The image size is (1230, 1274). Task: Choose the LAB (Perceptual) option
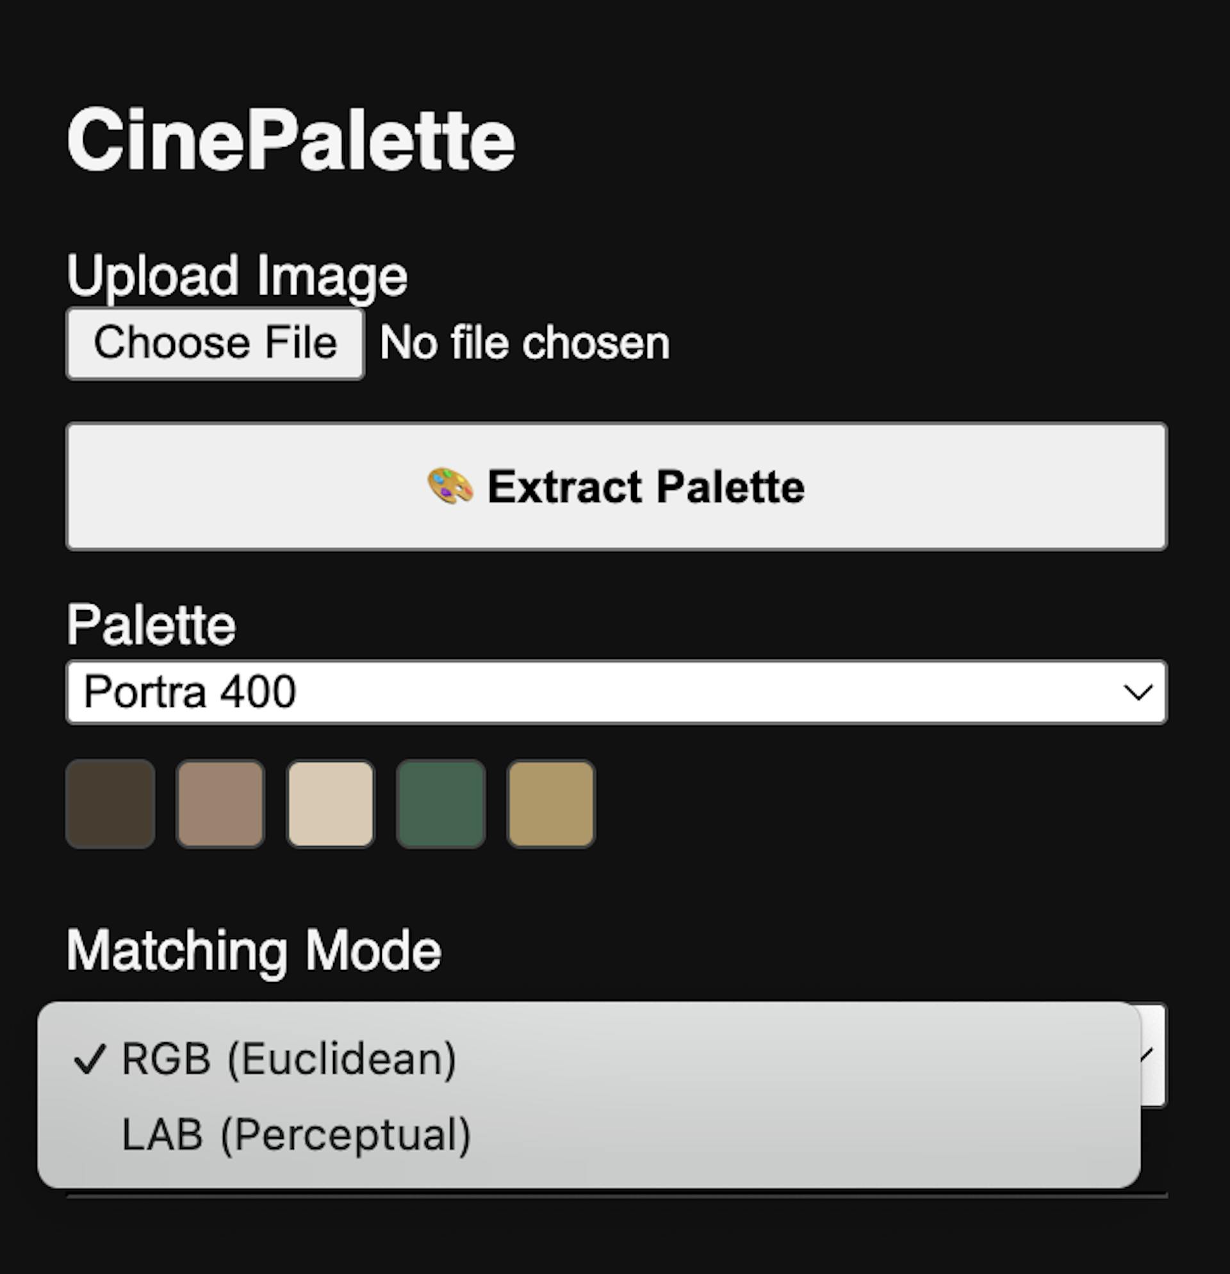click(x=296, y=1136)
